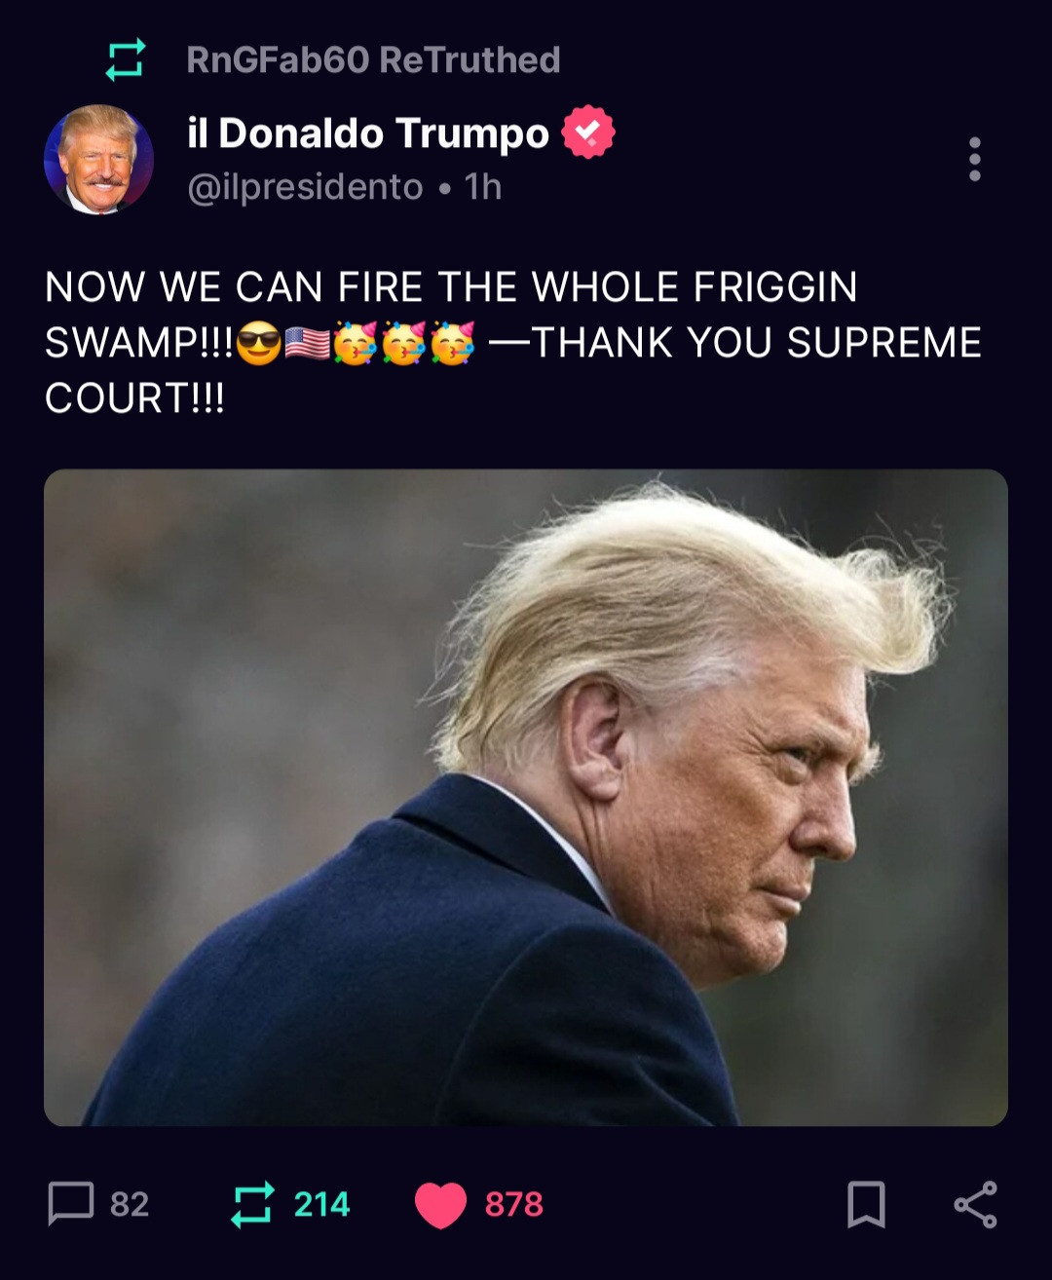This screenshot has width=1052, height=1280.
Task: Click the ReTruth arrows icon beside 214
Action: click(252, 1204)
